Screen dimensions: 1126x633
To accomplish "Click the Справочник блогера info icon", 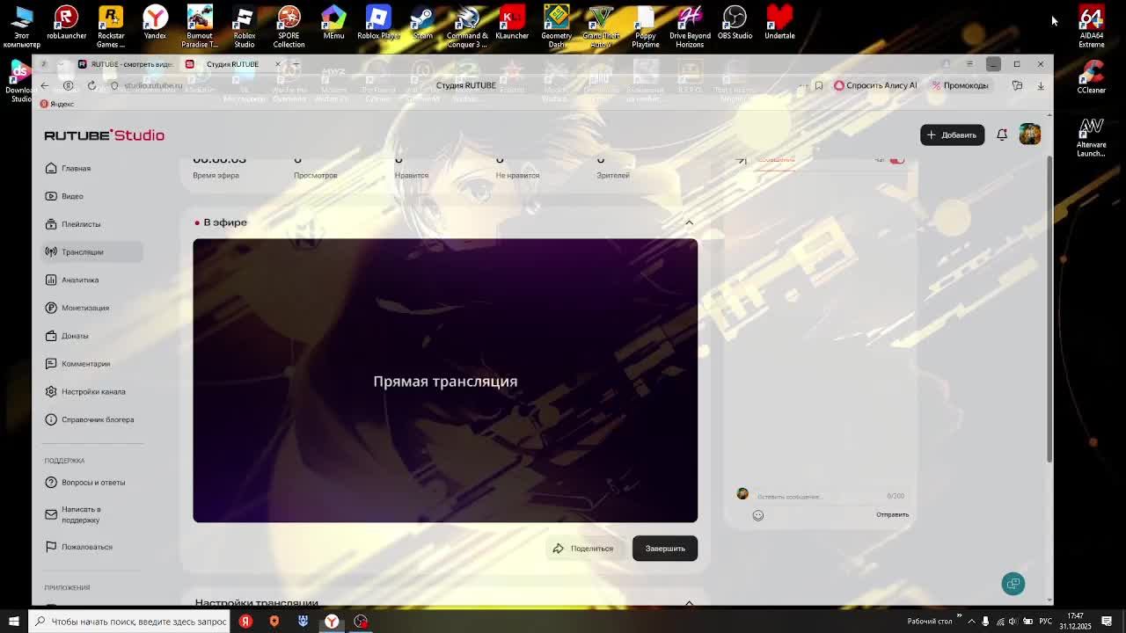I will (51, 419).
